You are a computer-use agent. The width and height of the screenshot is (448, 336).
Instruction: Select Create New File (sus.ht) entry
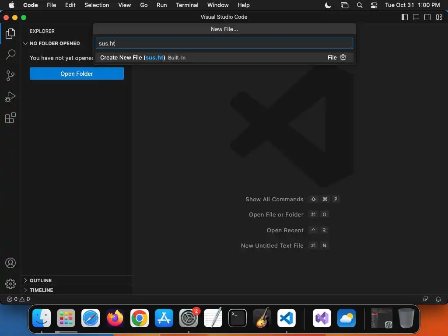224,57
